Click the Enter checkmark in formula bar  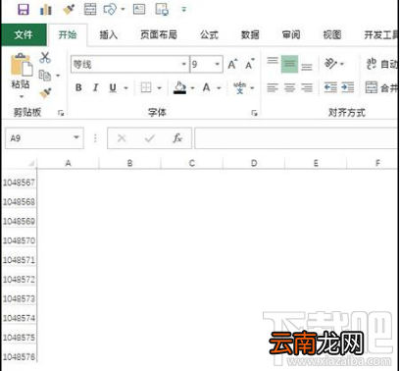[x=150, y=138]
